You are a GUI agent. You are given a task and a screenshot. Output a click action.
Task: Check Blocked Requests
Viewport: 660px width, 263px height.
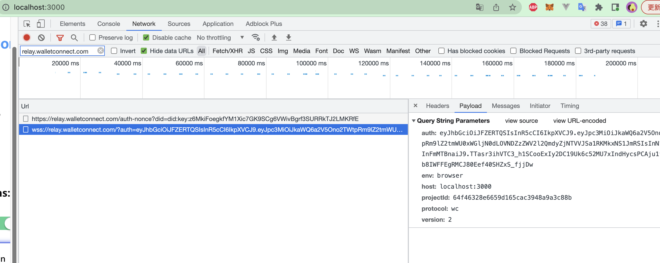tap(513, 51)
